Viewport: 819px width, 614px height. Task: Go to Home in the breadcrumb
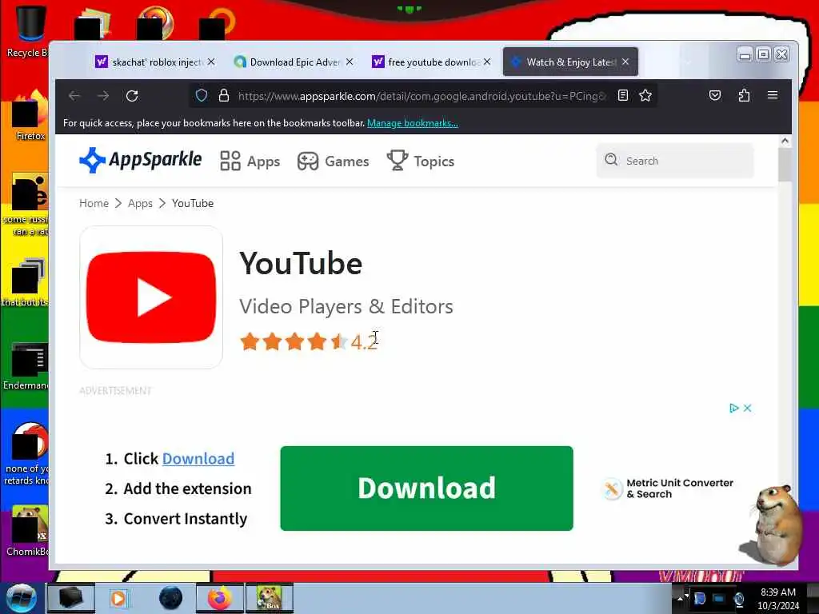[94, 203]
